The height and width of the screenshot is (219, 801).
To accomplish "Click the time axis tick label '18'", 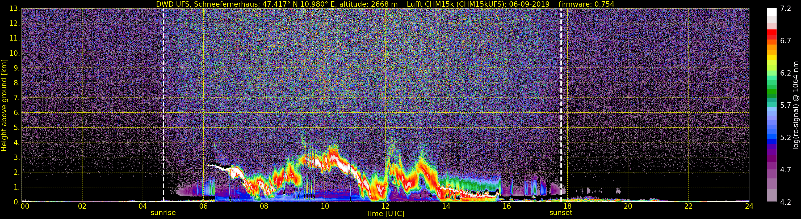I will 567,206.
